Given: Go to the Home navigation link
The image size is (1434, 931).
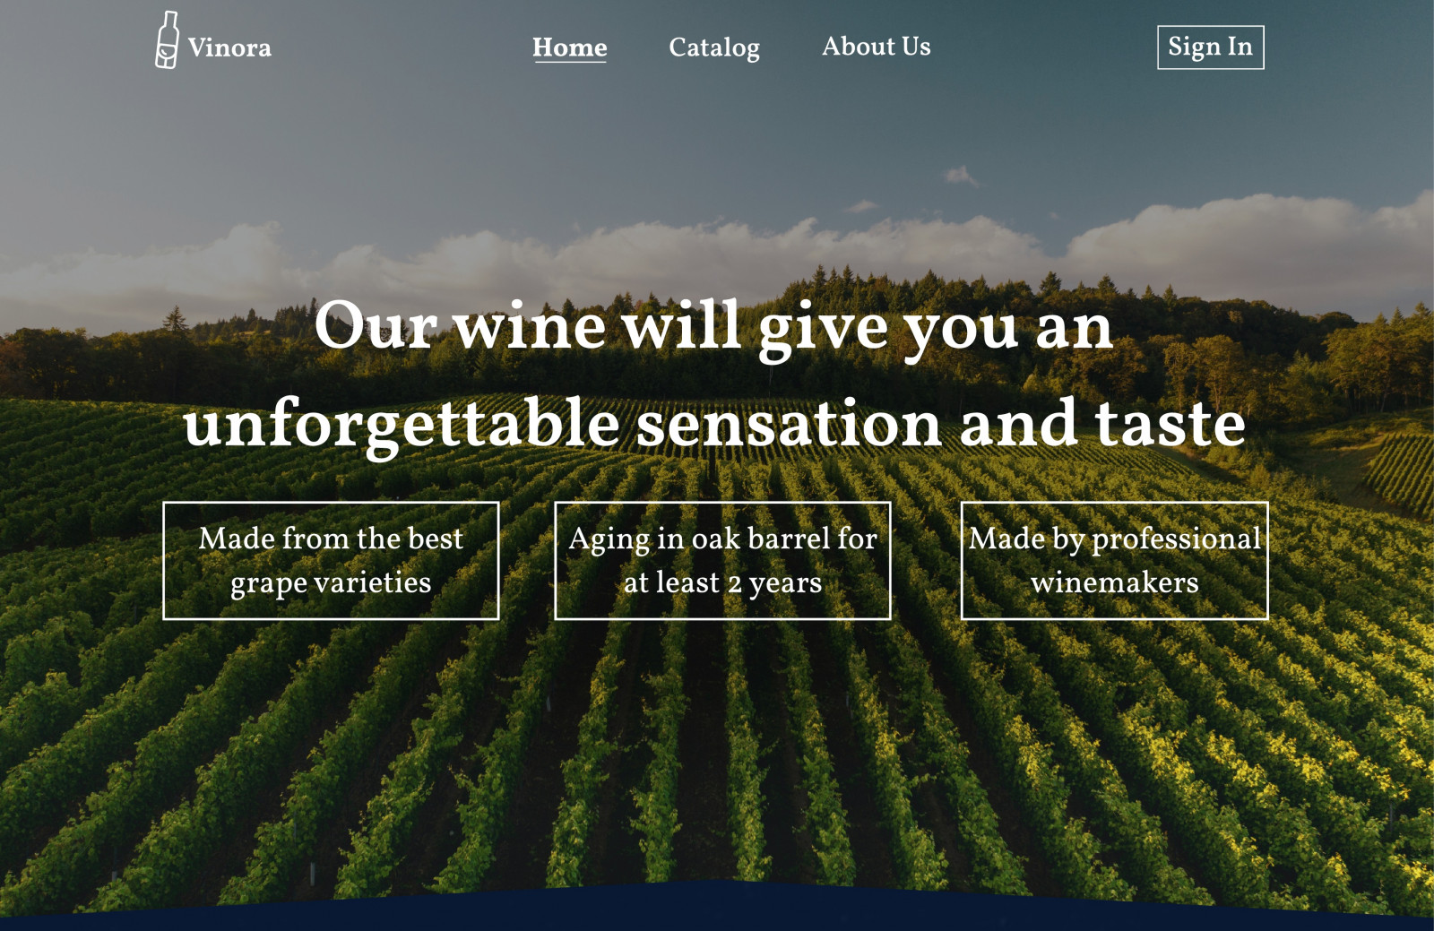Looking at the screenshot, I should tap(570, 47).
